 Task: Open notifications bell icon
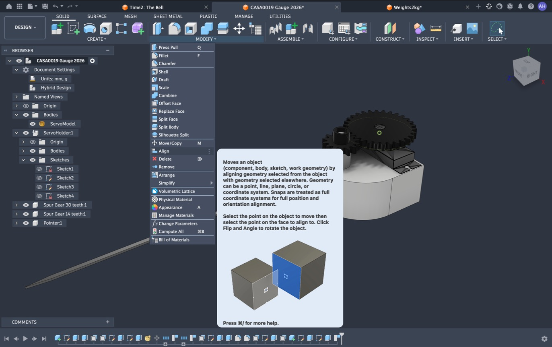tap(520, 6)
